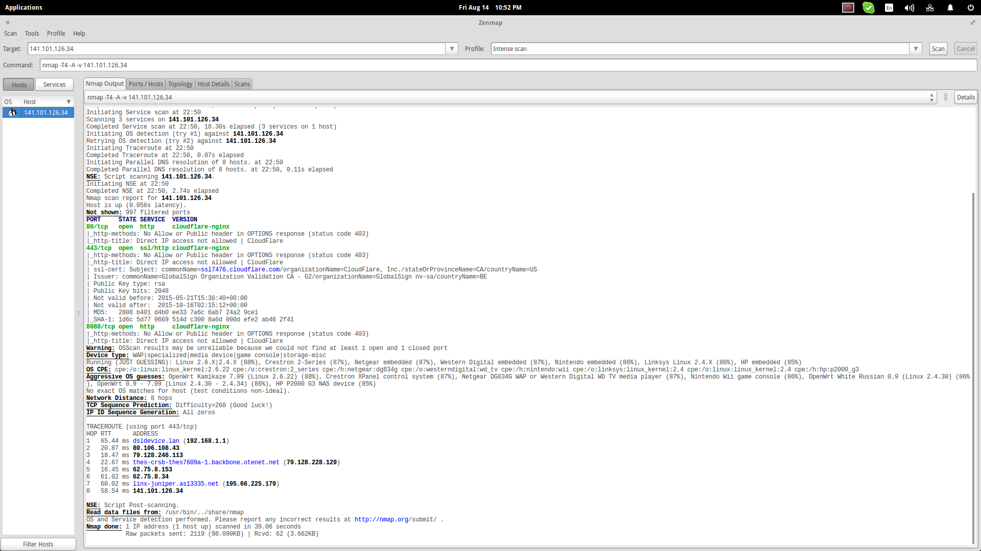Click into the Profile text field
This screenshot has height=551, width=981.
point(700,49)
